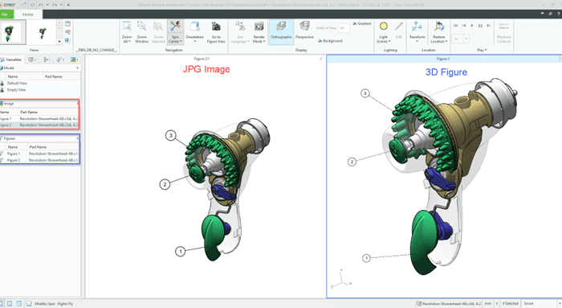The image size is (562, 308).
Task: Select the Zoom All tool
Action: 127,32
